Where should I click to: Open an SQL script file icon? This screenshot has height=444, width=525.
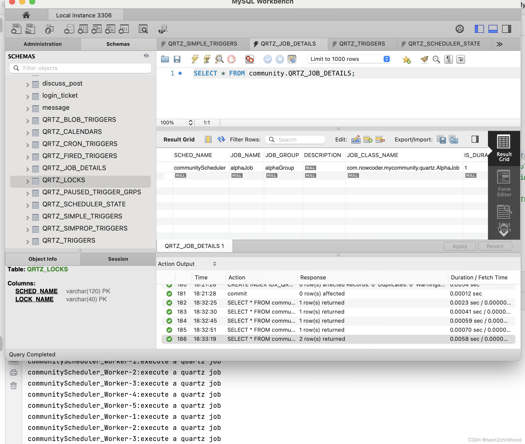coord(30,29)
